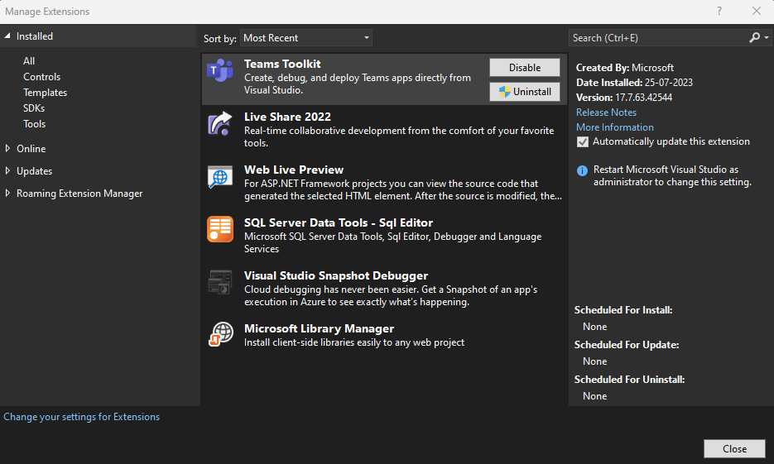774x464 pixels.
Task: Uninstall the Teams Toolkit extension
Action: coord(524,92)
